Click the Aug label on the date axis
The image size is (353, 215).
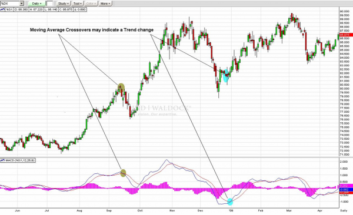click(x=79, y=211)
